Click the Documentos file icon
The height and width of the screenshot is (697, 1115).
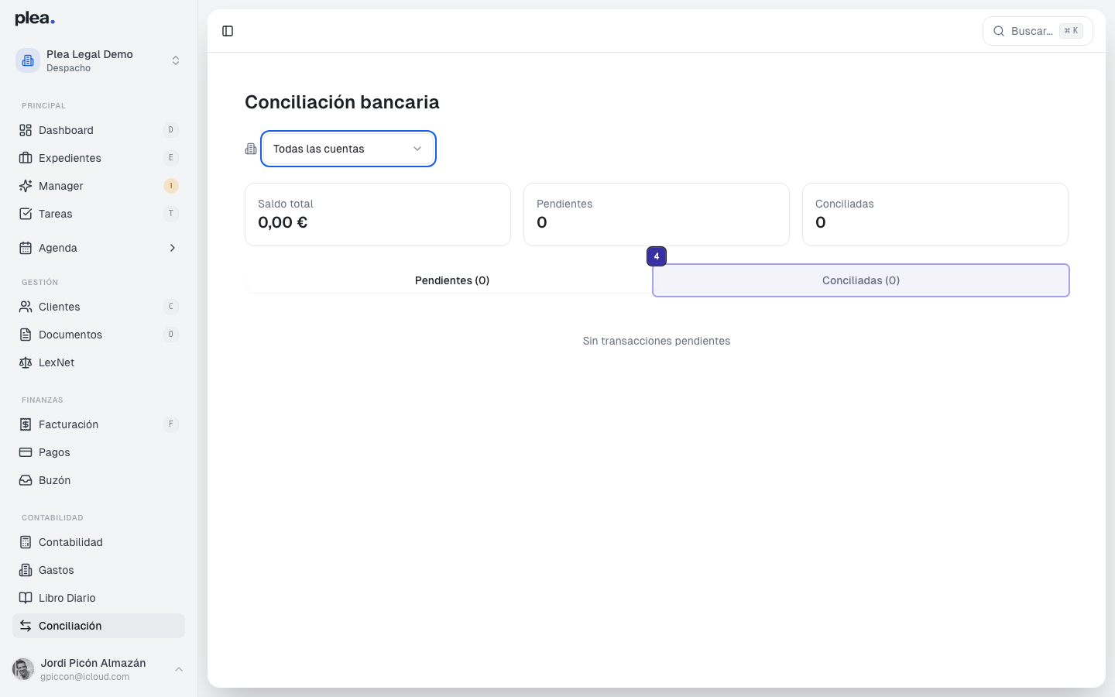pyautogui.click(x=26, y=335)
